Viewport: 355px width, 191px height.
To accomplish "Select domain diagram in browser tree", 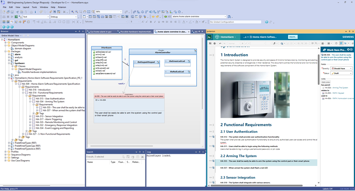I will (x=23, y=49).
